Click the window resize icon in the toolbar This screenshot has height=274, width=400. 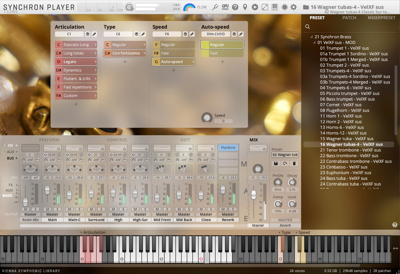tap(265, 7)
